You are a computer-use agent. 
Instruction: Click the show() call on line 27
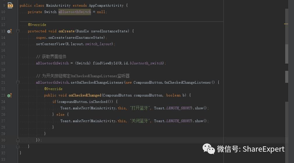tap(201, 121)
